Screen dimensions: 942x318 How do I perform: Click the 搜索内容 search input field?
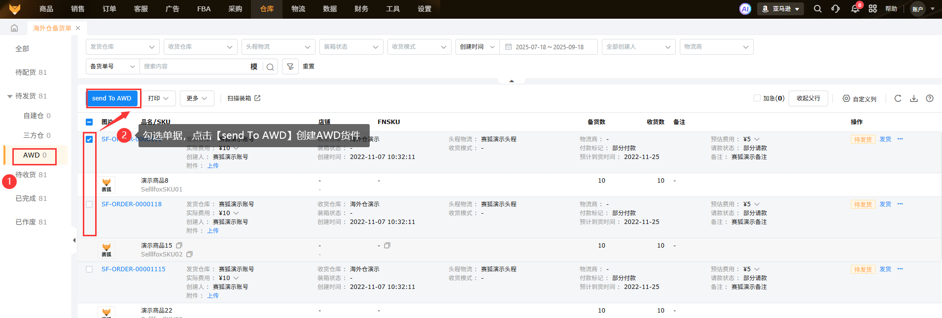[195, 66]
